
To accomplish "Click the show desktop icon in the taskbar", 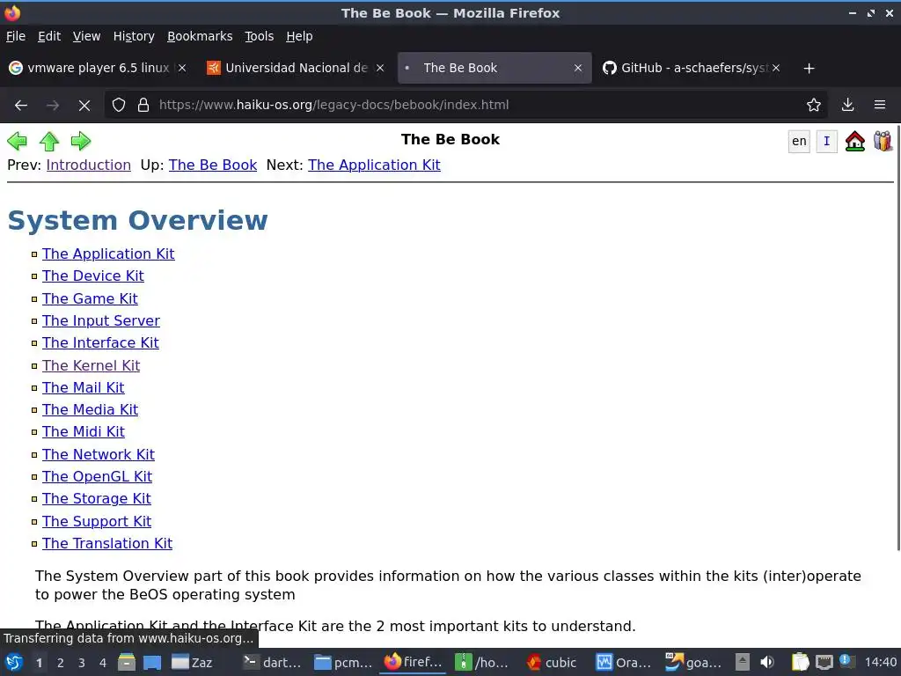I will click(152, 663).
